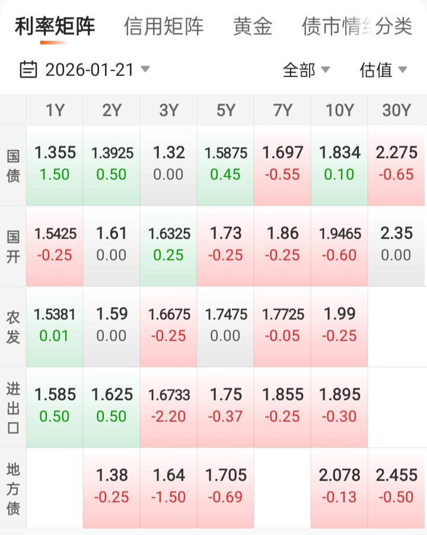Open the 进出口 3Y cell showing 1.6733

[168, 406]
